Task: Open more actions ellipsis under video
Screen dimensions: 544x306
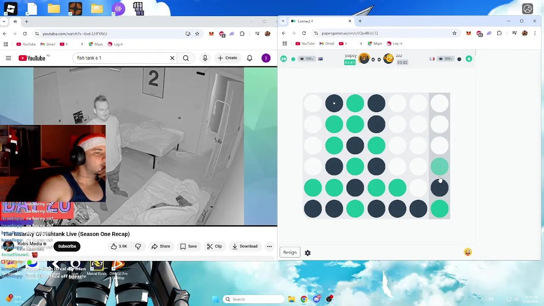Action: coord(269,246)
